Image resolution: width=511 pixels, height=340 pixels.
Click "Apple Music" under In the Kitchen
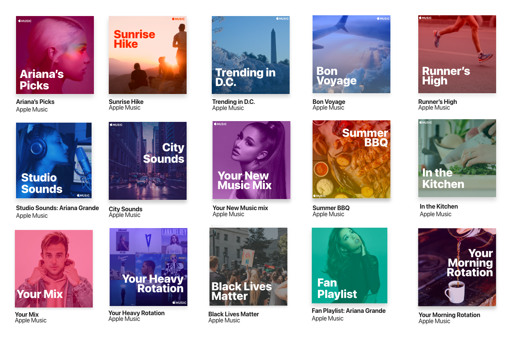[x=436, y=214]
